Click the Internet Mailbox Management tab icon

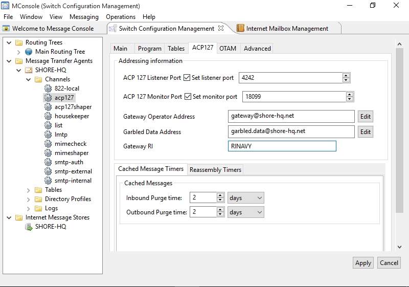[240, 29]
